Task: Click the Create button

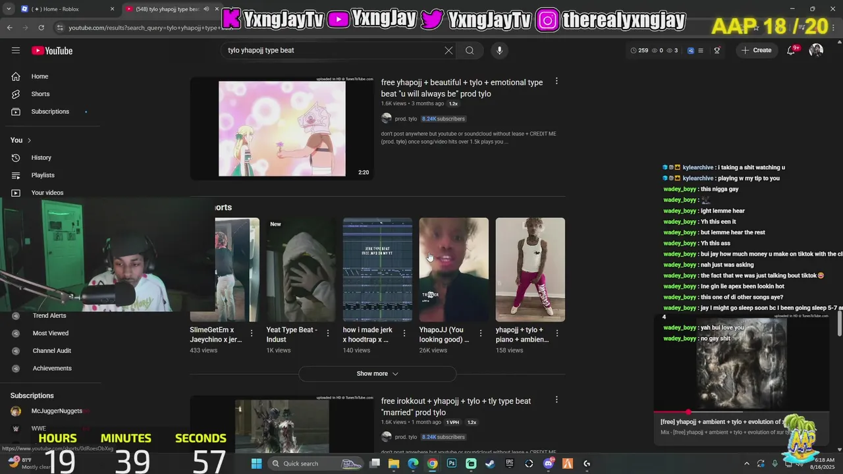Action: tap(756, 50)
